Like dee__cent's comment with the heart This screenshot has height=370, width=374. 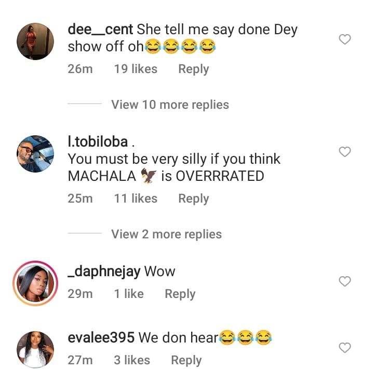point(344,39)
